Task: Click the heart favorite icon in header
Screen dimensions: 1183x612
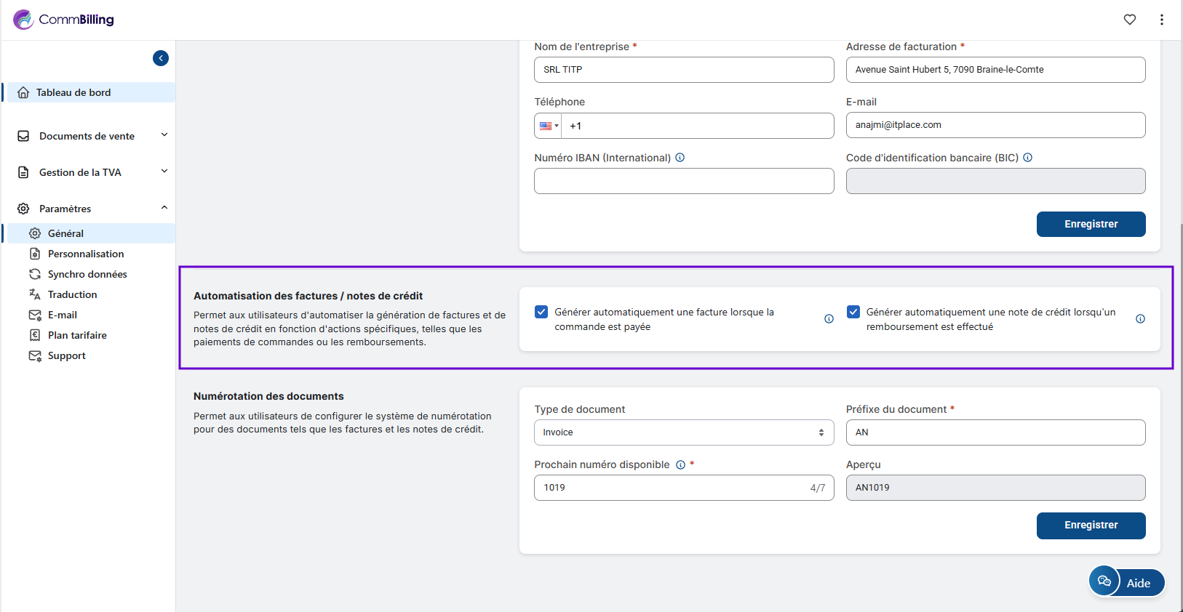Action: click(1129, 20)
